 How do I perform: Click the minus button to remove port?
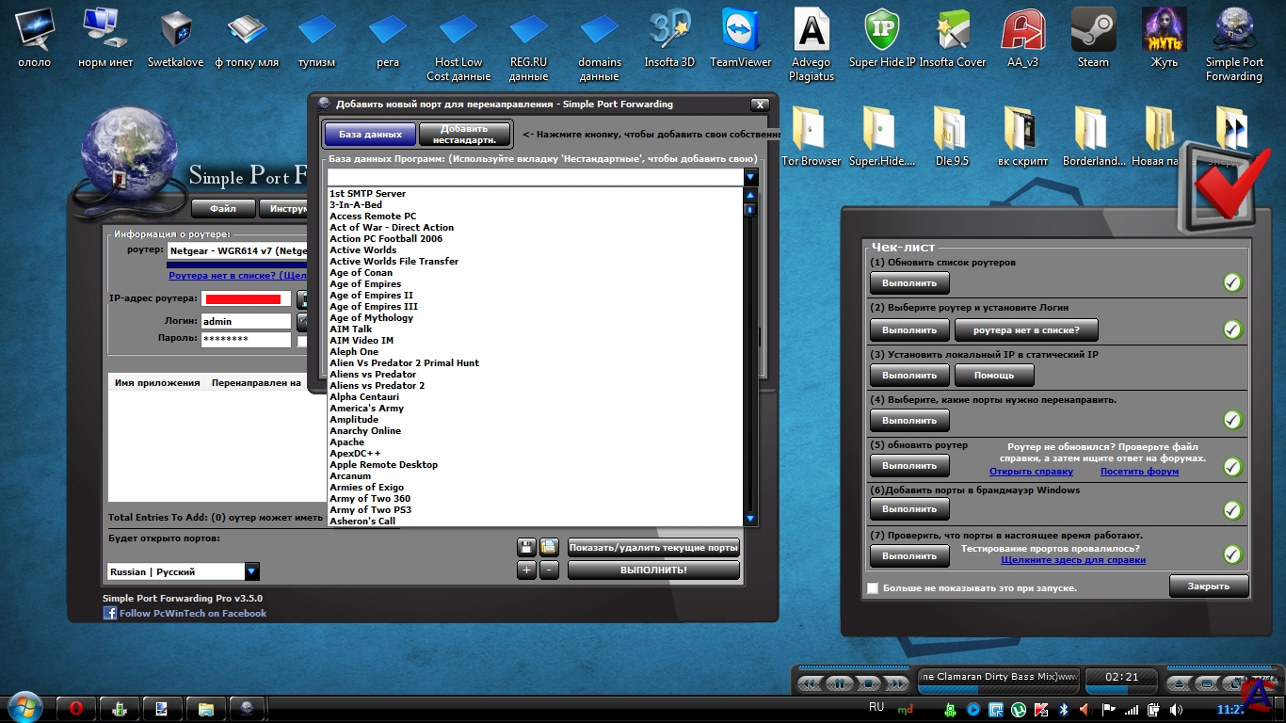pos(549,570)
